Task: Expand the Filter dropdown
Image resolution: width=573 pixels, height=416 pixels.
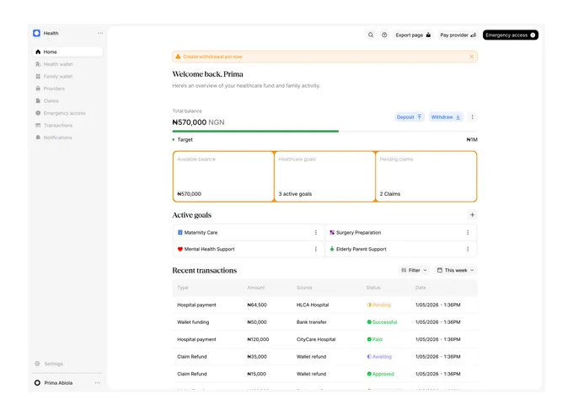Action: (414, 270)
